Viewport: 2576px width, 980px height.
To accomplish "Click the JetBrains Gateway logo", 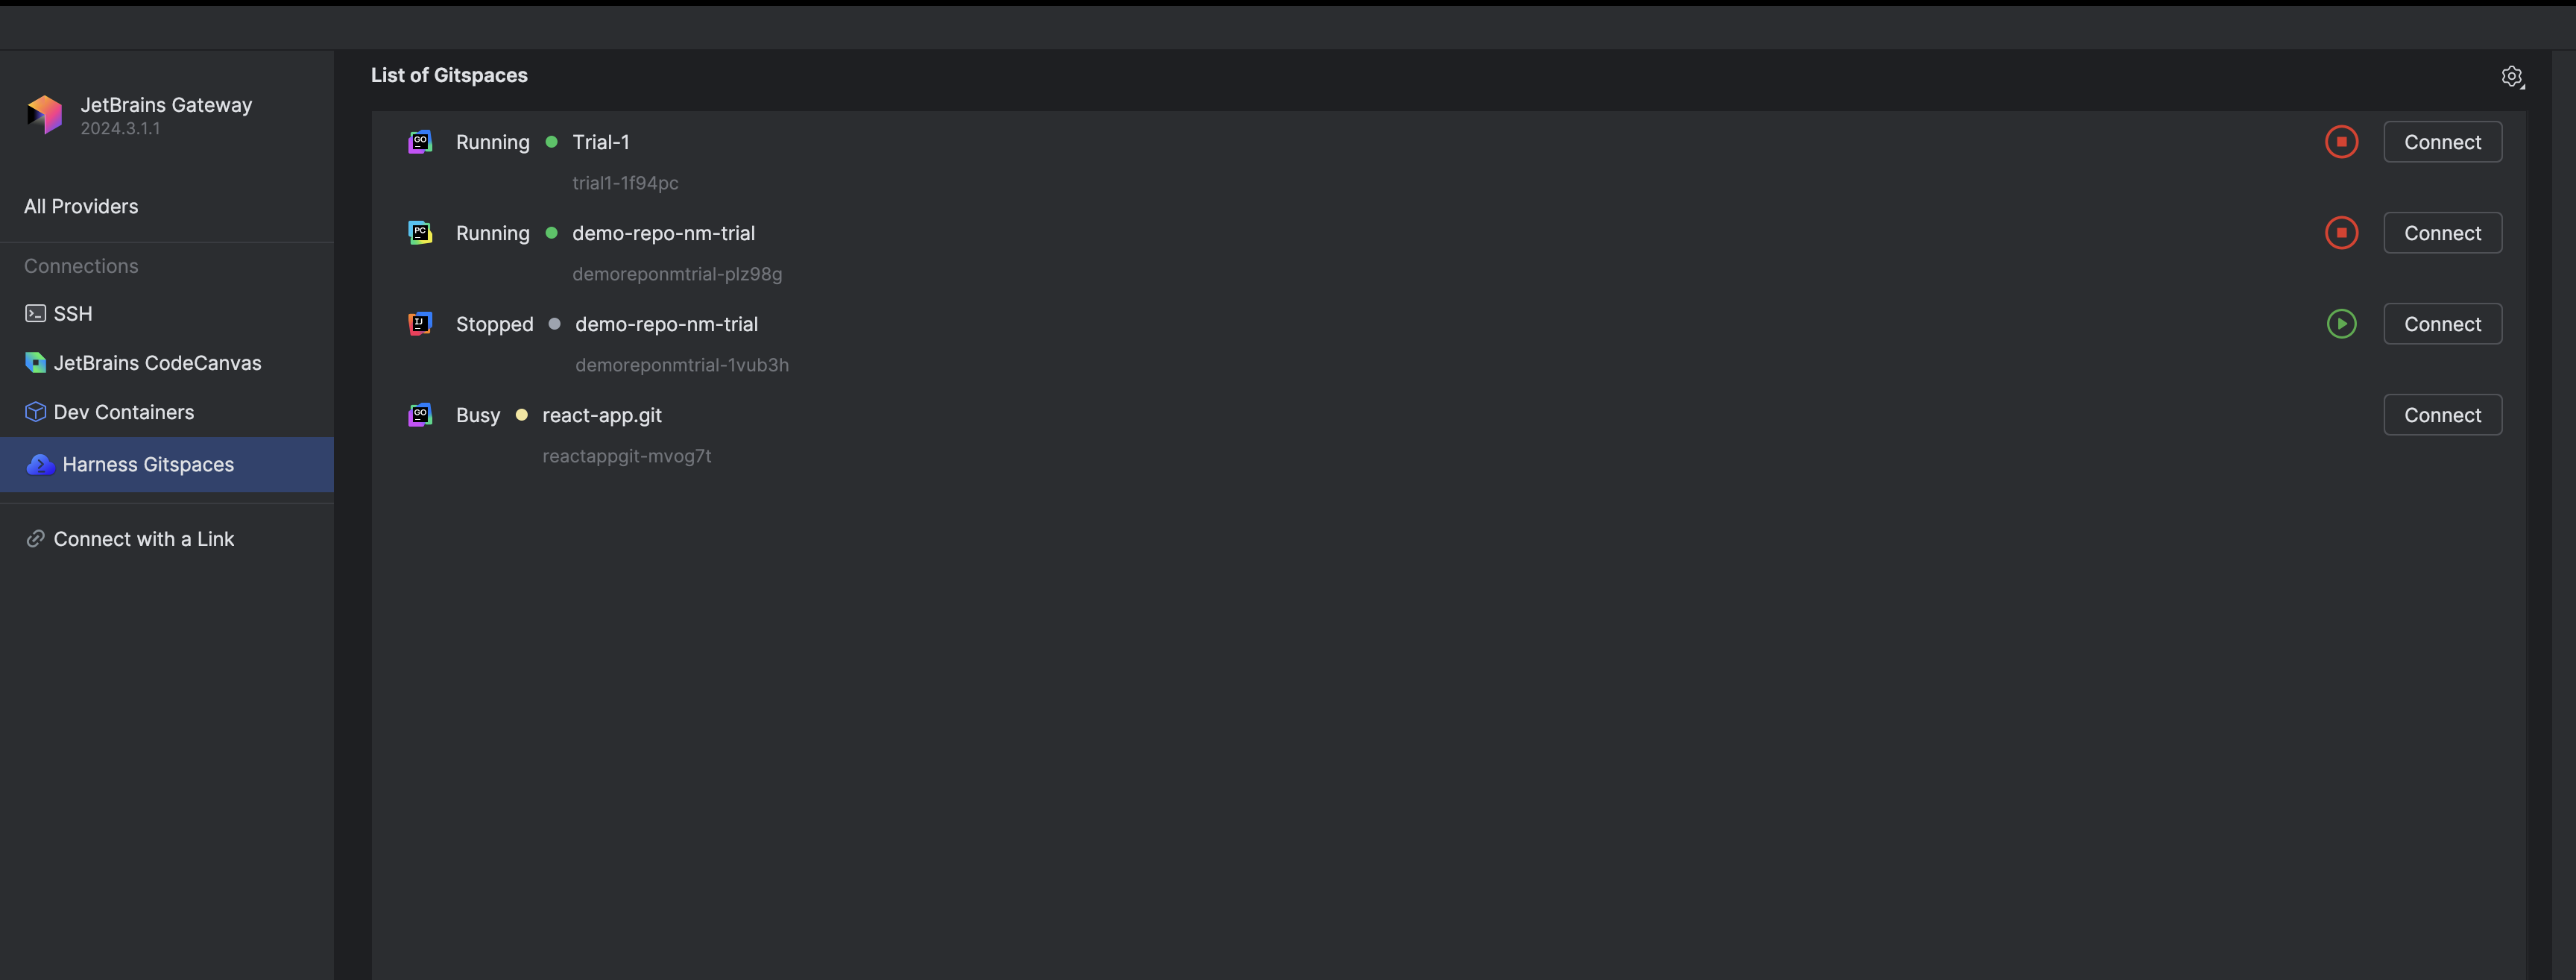I will 44,115.
